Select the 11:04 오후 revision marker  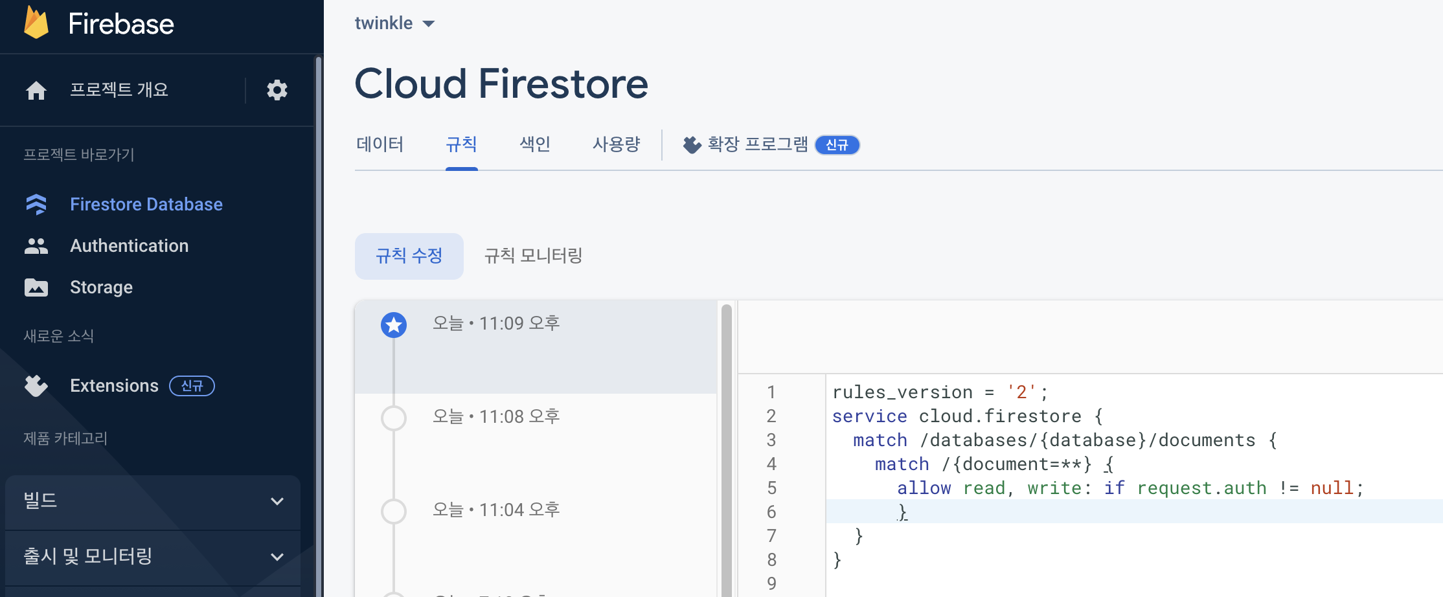click(393, 511)
